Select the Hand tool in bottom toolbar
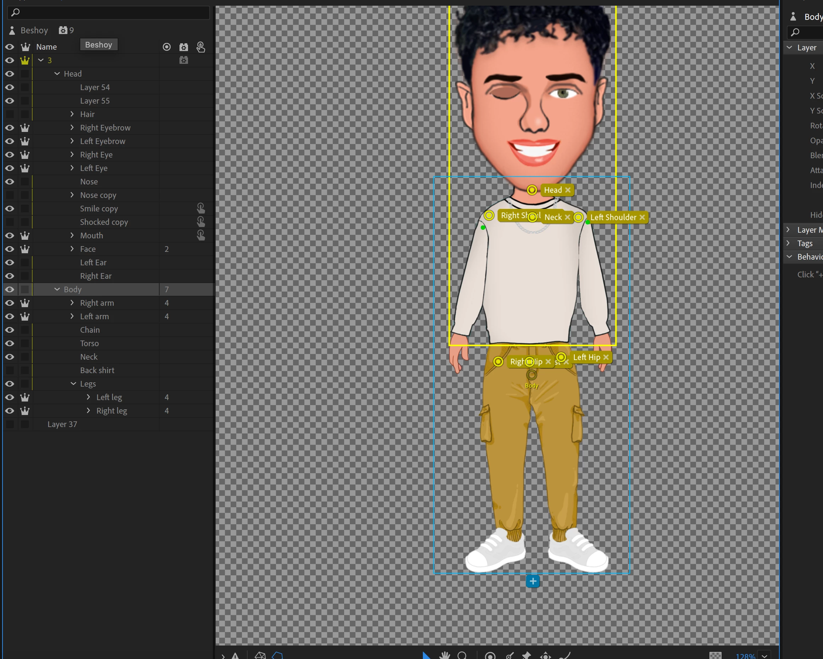 (x=444, y=655)
